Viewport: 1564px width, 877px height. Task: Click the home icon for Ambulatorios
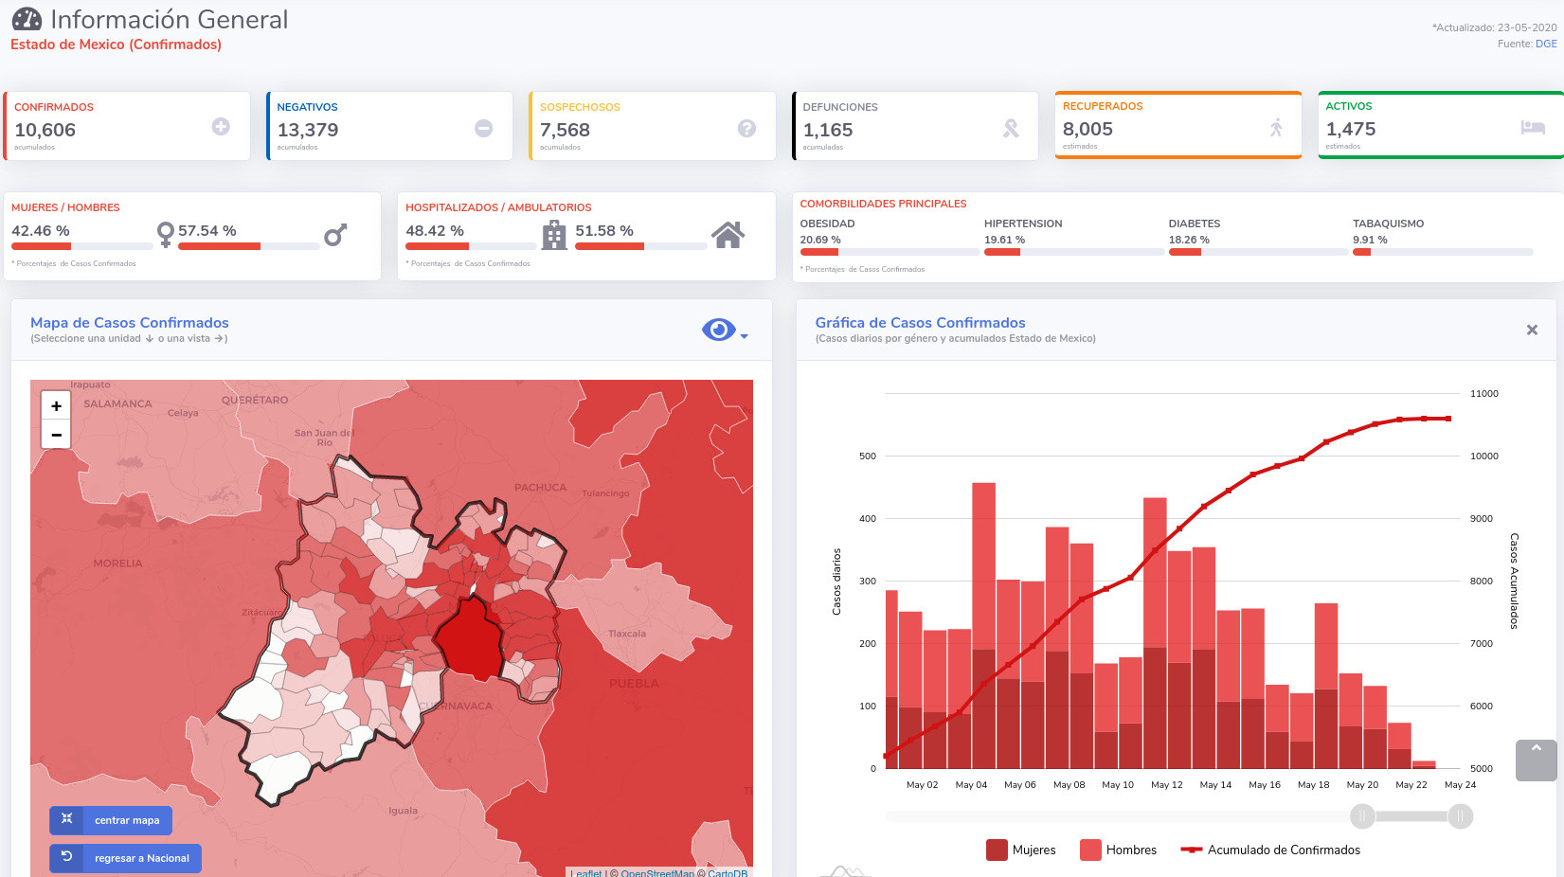pos(728,234)
